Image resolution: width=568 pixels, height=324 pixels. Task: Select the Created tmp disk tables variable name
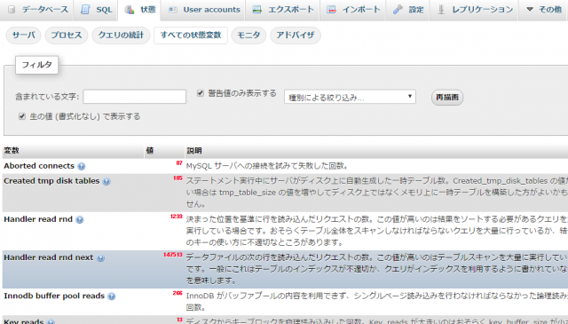point(51,181)
